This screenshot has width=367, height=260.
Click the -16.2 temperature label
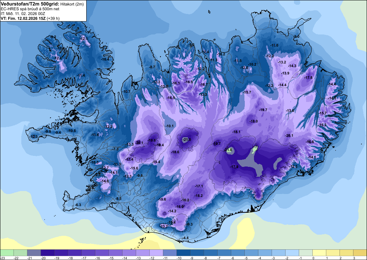[x=185, y=200]
